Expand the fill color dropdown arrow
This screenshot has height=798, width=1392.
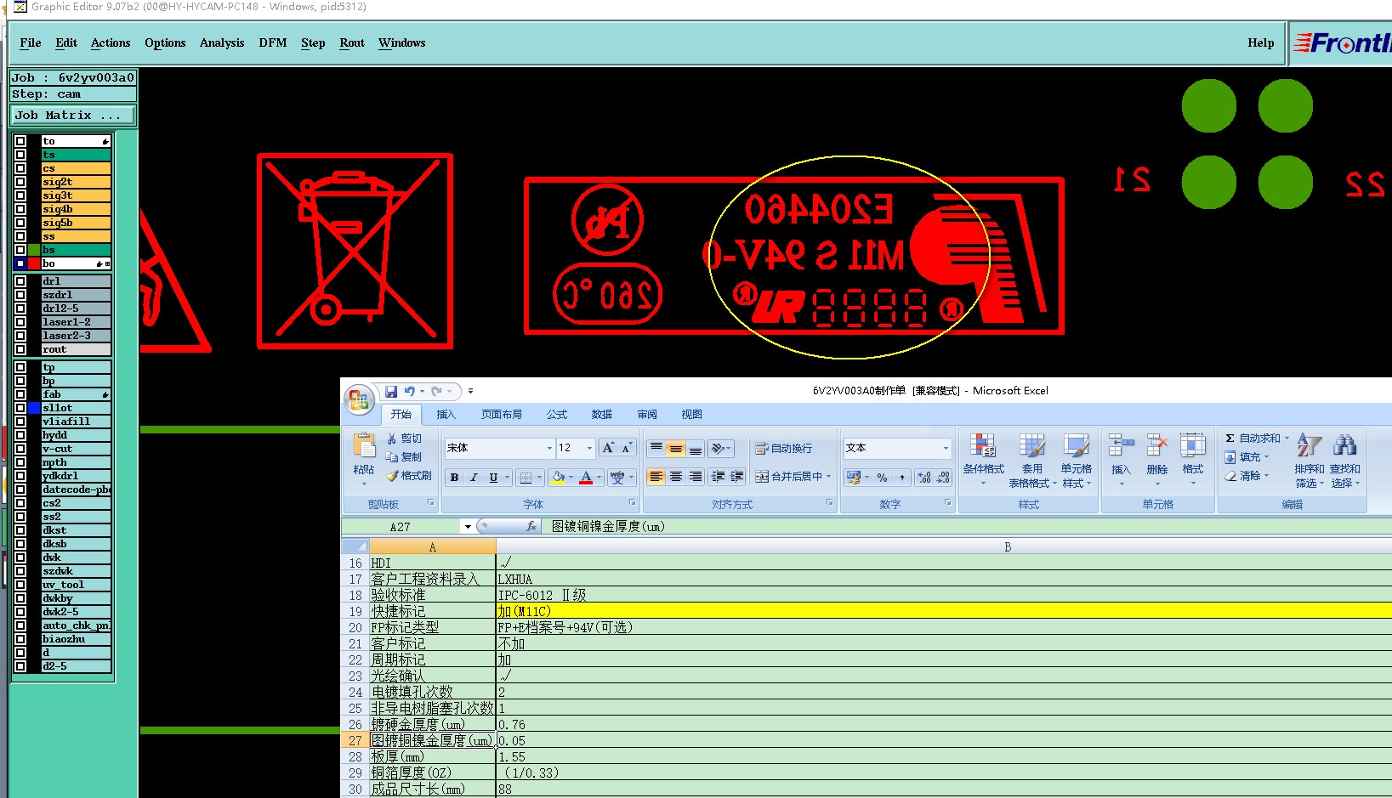click(571, 478)
